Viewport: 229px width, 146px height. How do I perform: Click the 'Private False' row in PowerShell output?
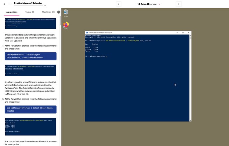pos(91,49)
